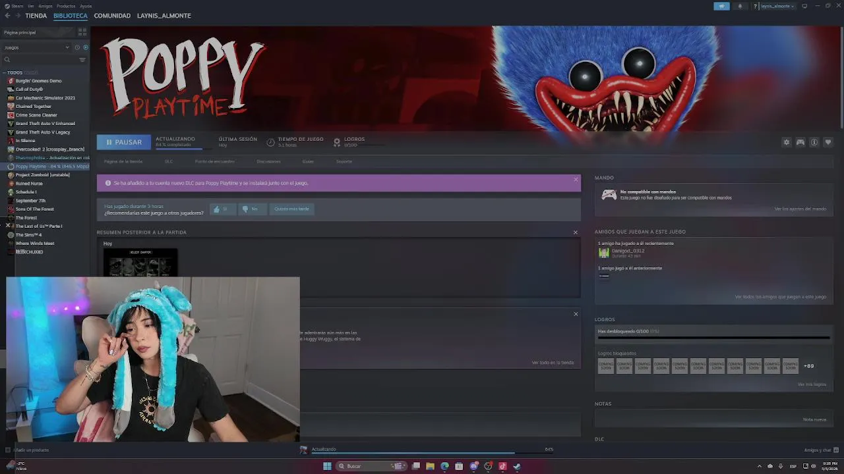This screenshot has width=844, height=474.
Task: Open controller layout gamepad icon
Action: [800, 142]
